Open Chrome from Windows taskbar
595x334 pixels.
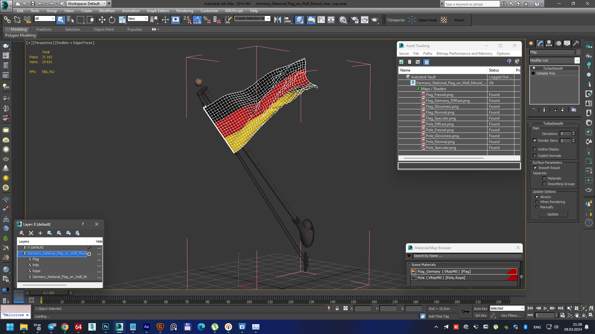coord(65,327)
